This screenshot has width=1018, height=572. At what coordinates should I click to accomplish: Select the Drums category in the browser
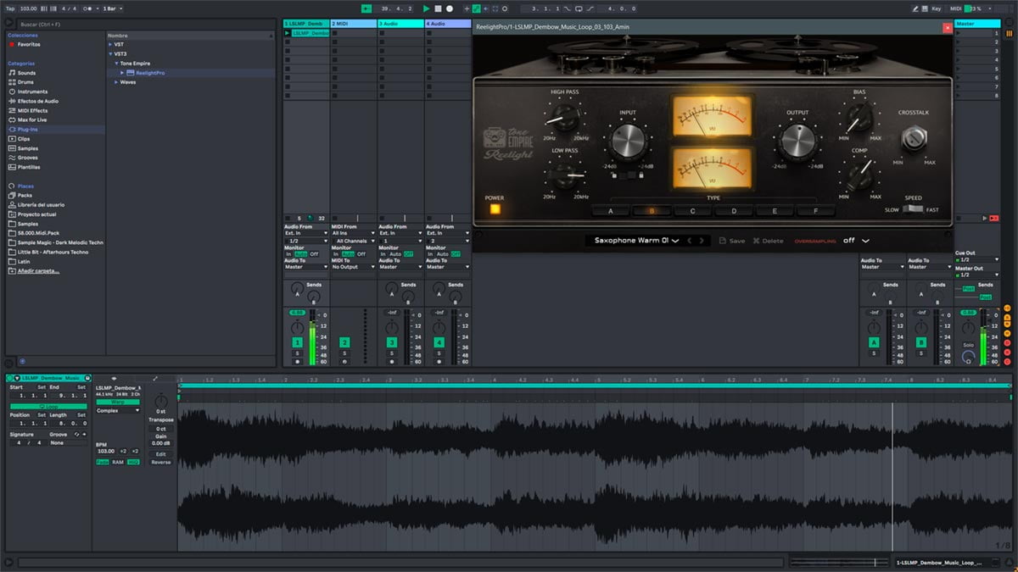tap(27, 82)
